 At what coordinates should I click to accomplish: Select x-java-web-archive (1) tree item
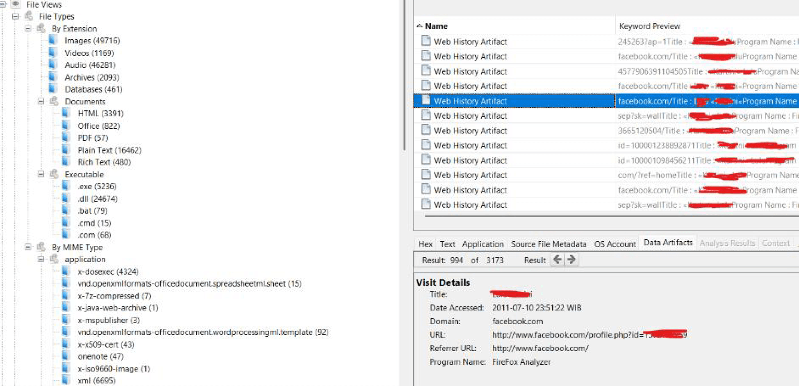(x=118, y=308)
